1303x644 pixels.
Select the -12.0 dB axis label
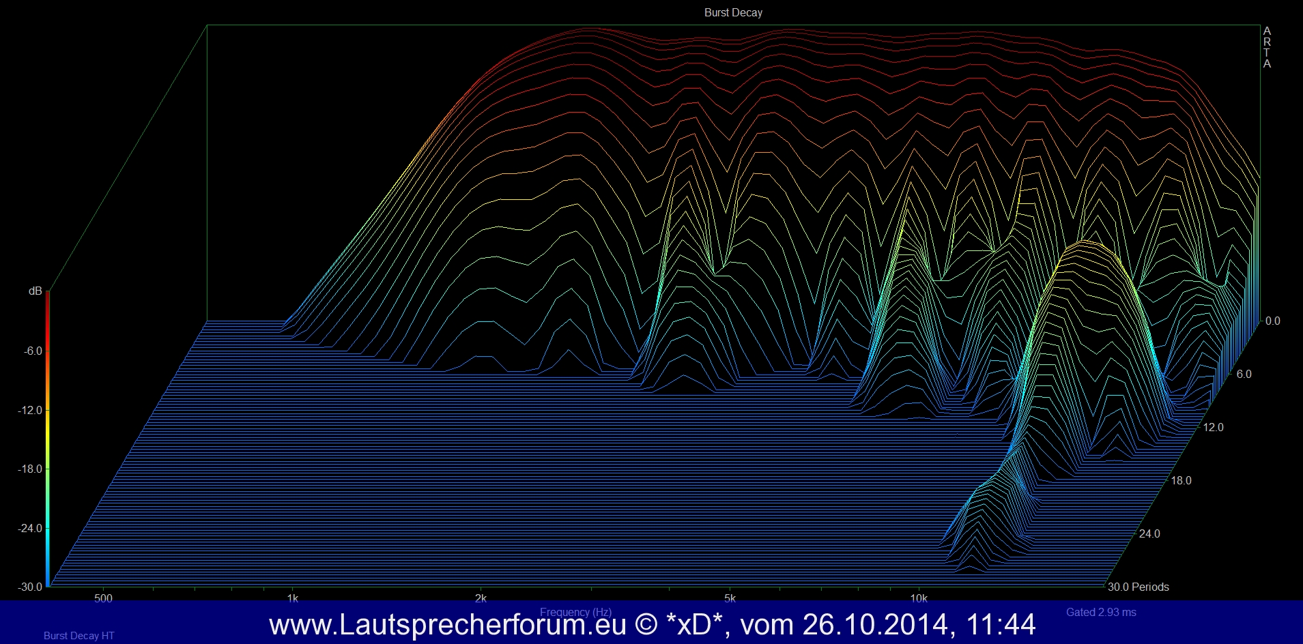point(30,410)
